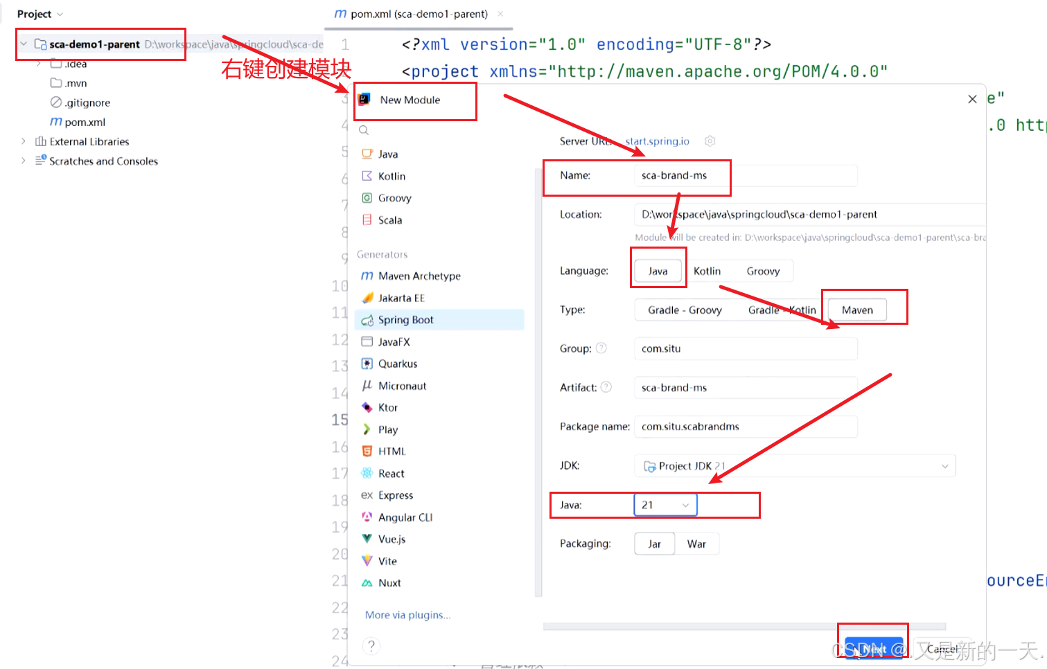The height and width of the screenshot is (669, 1047).
Task: Select the React generator icon
Action: pyautogui.click(x=367, y=473)
